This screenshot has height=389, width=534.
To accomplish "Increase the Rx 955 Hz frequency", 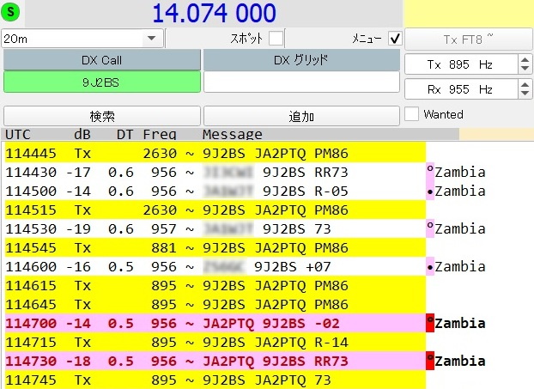I will 525,84.
